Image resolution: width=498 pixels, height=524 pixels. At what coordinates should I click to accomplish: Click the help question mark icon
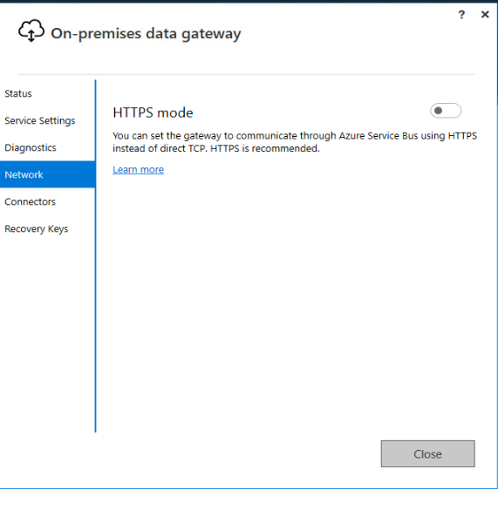point(461,15)
